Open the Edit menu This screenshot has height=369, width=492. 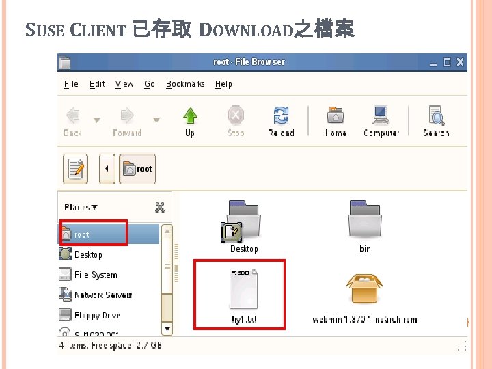(97, 84)
